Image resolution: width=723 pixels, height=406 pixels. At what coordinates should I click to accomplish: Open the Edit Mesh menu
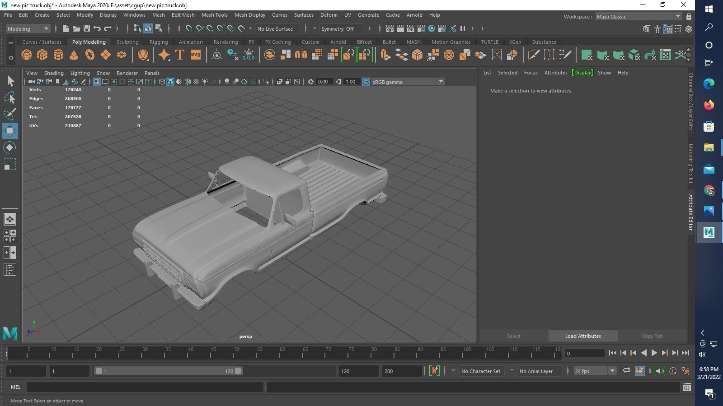tap(183, 15)
